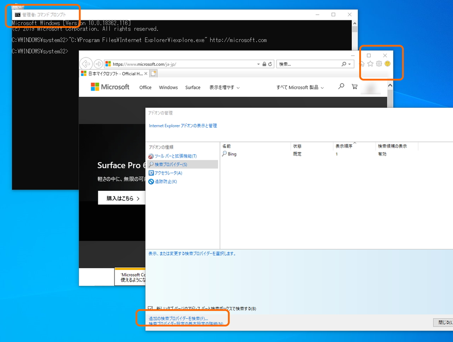Screen dimensions: 453x342
Task: Click 検索プロバイダー設定の基本設定の詳細 link
Action: point(186,323)
